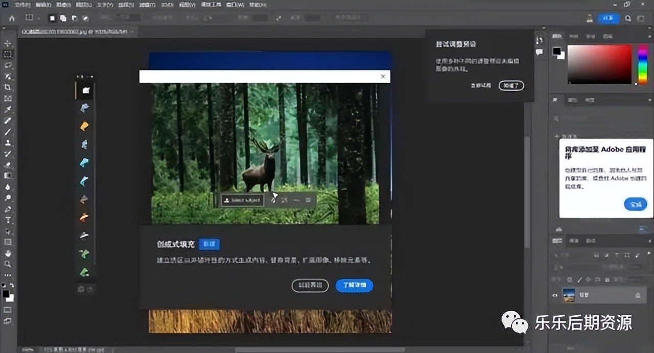The height and width of the screenshot is (353, 654).
Task: Close the generative fill intro dialog
Action: pos(383,77)
